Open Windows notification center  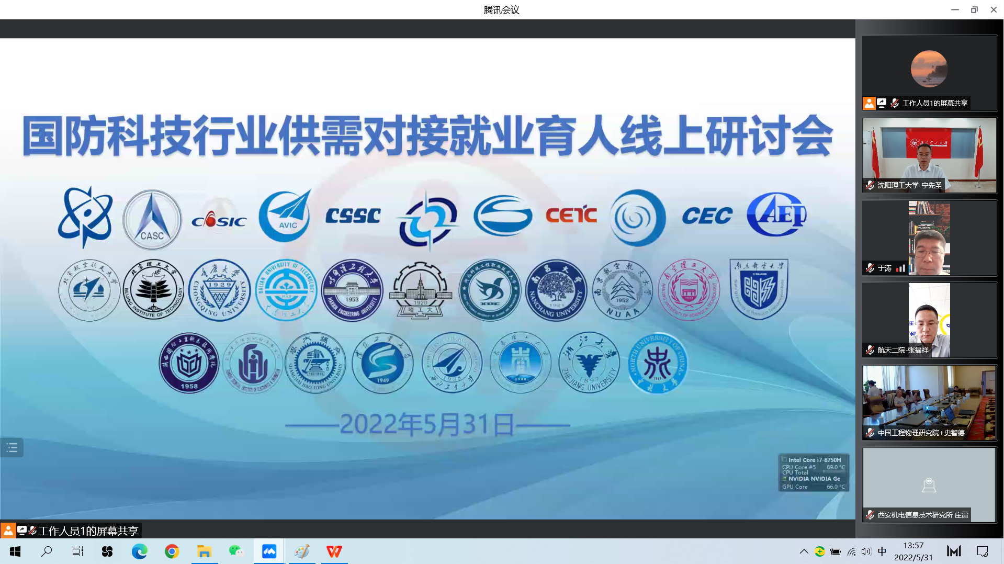982,551
